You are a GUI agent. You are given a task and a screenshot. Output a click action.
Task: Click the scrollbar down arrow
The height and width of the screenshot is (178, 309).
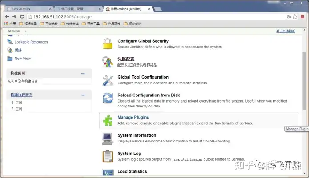304,173
